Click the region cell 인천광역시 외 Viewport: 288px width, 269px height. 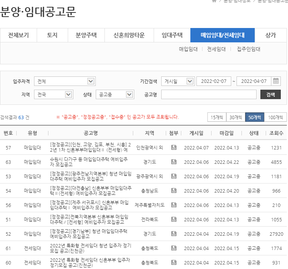149,148
